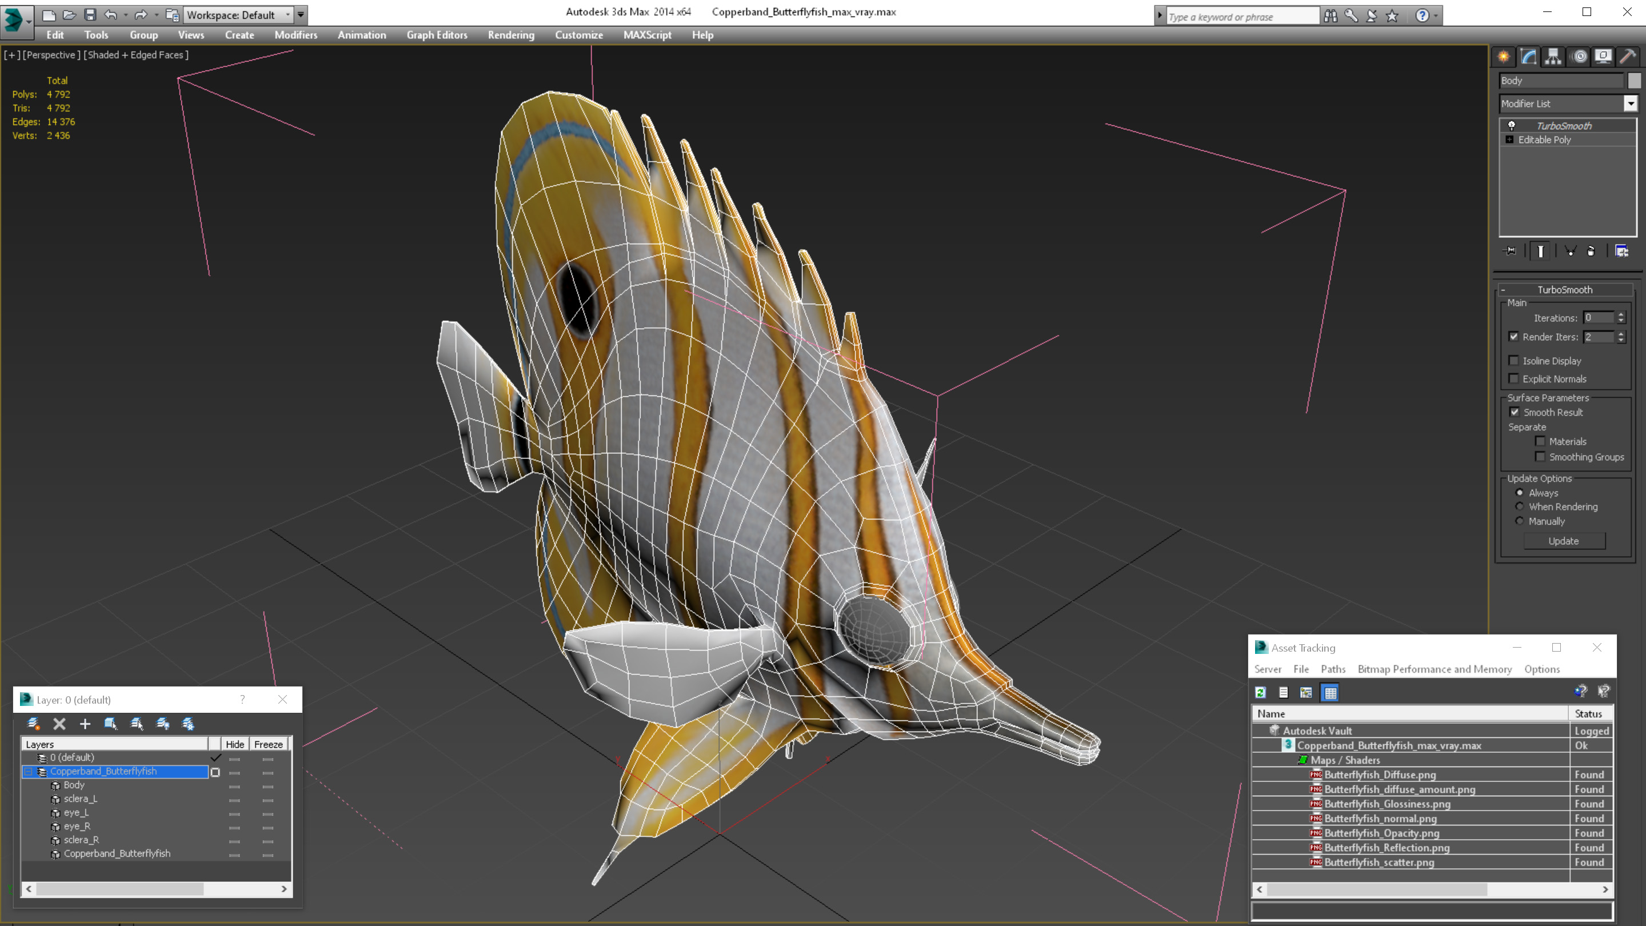Select the When Rendering radio button
Screen dimensions: 1646x926
coord(1520,507)
